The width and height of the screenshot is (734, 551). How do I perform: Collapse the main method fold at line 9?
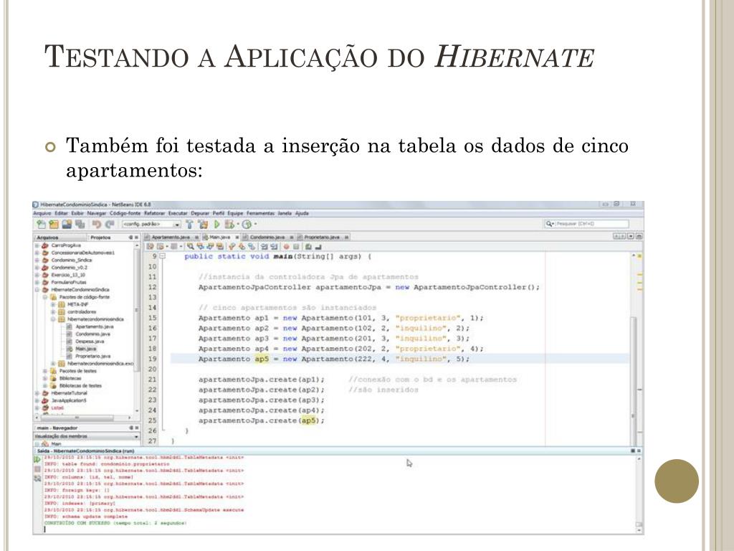[163, 256]
